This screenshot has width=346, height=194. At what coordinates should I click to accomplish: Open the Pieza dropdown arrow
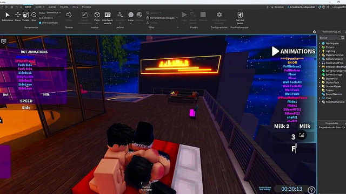(x=97, y=23)
